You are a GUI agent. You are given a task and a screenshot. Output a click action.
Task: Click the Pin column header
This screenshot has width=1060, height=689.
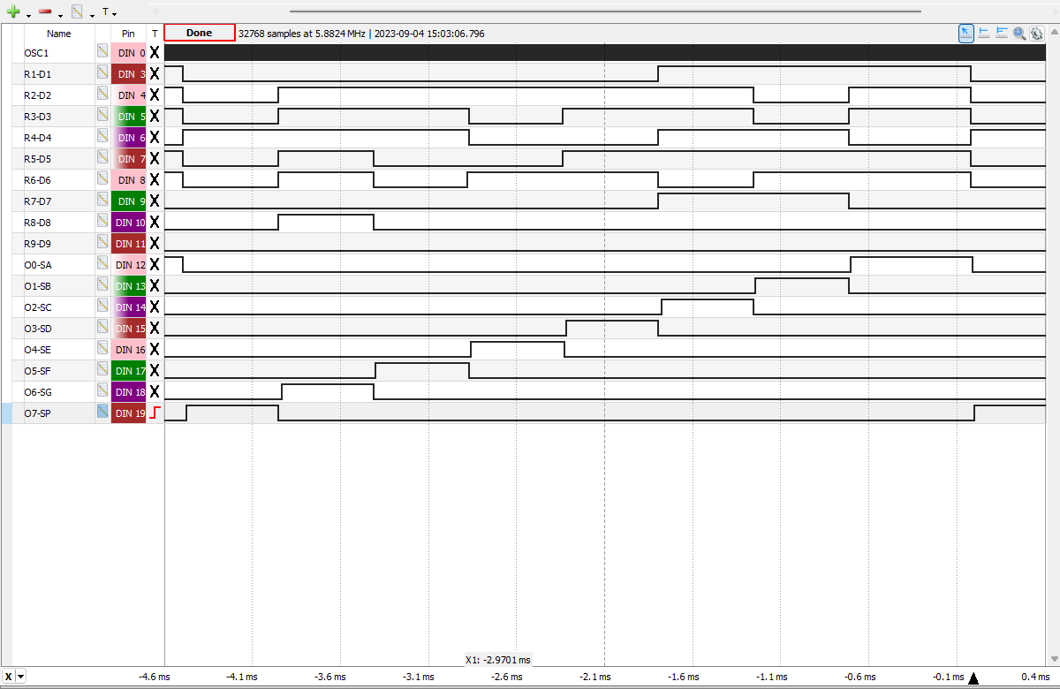(128, 34)
